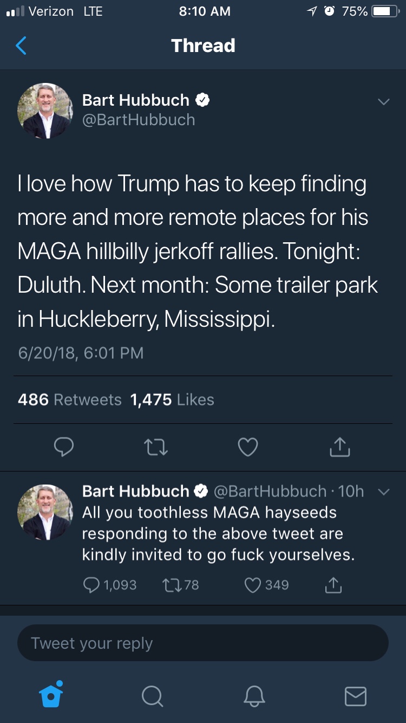
Task: Open the Search tab
Action: 152,696
